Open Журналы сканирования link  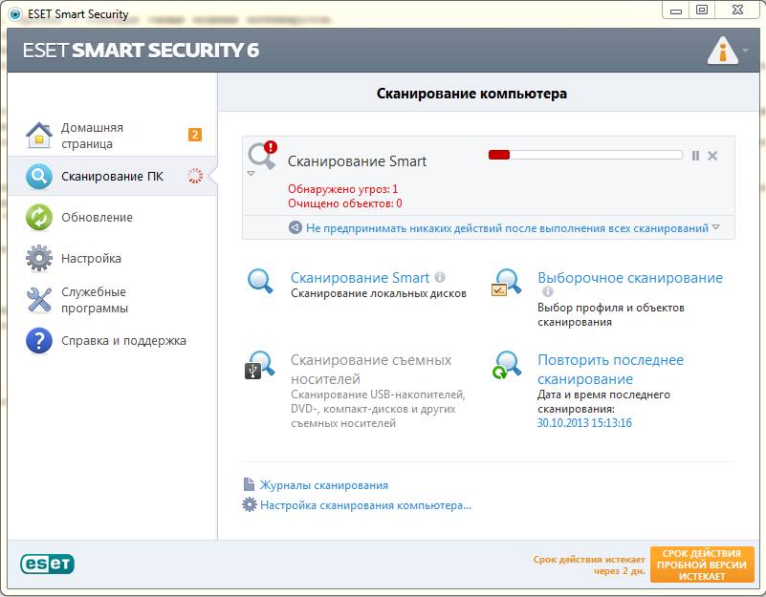point(324,485)
